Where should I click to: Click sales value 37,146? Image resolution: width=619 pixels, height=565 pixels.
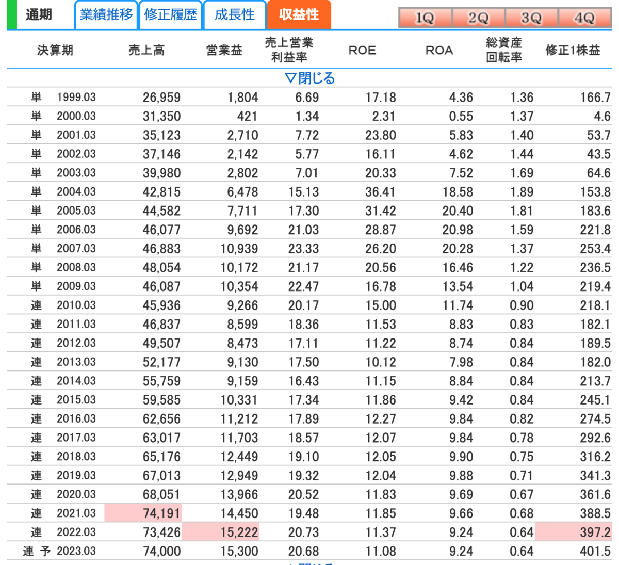pyautogui.click(x=161, y=154)
